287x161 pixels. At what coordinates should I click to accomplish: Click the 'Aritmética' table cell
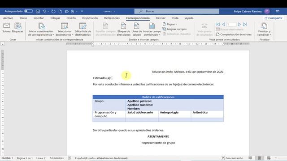coord(207,114)
